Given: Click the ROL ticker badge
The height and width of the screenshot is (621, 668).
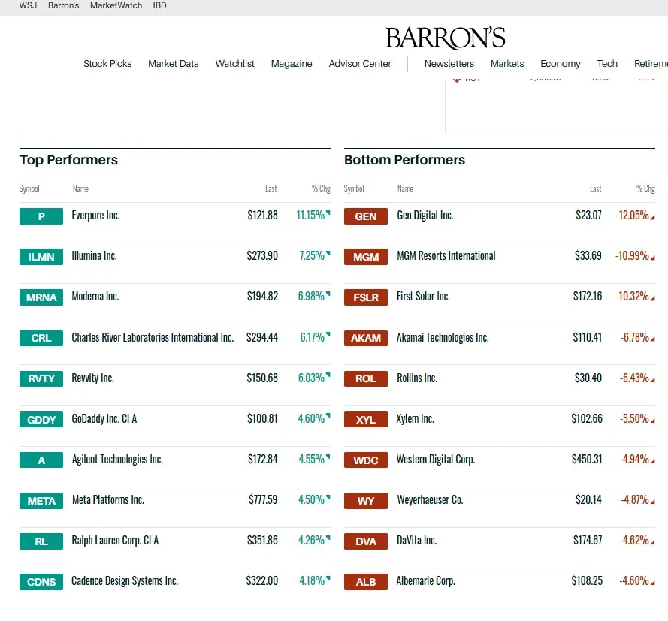Looking at the screenshot, I should click(366, 378).
